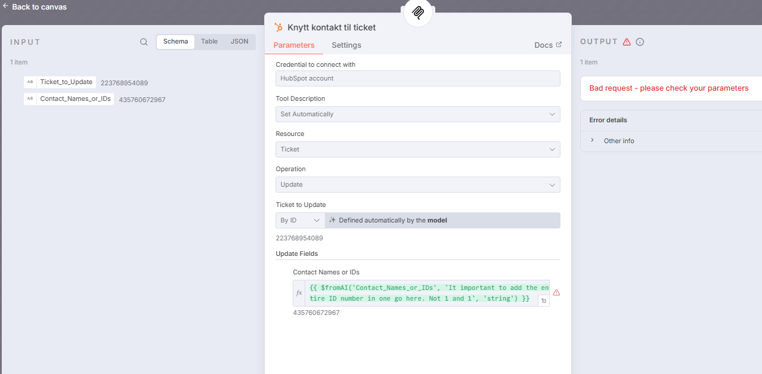Click the red warning triangle next to OUTPUT
Viewport: 762px width, 374px height.
point(627,42)
